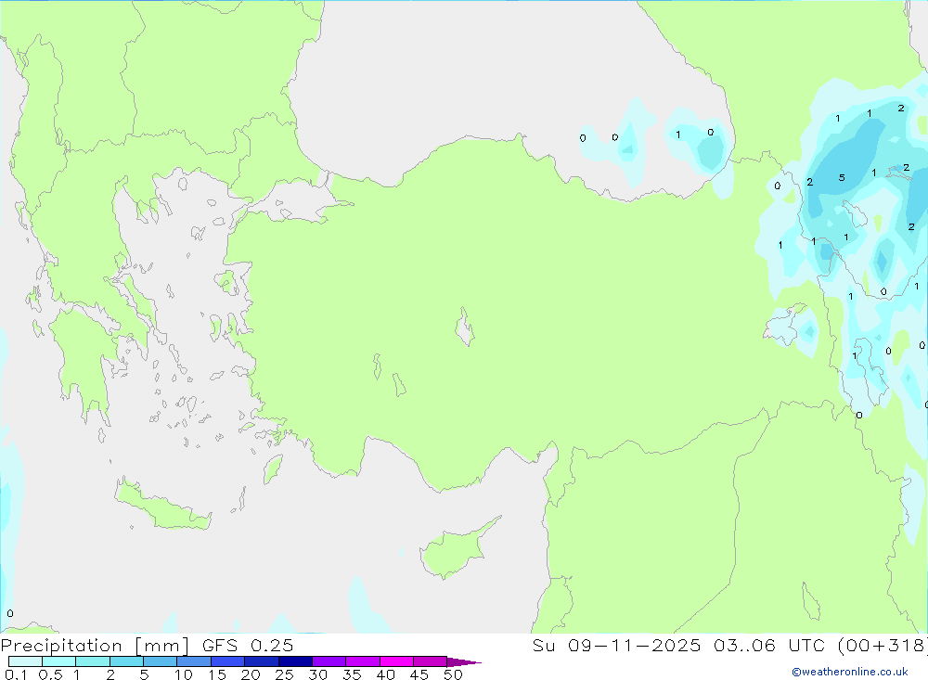The height and width of the screenshot is (680, 928).
Task: Click the 'Su 09-11-2025' date text
Action: 616,646
